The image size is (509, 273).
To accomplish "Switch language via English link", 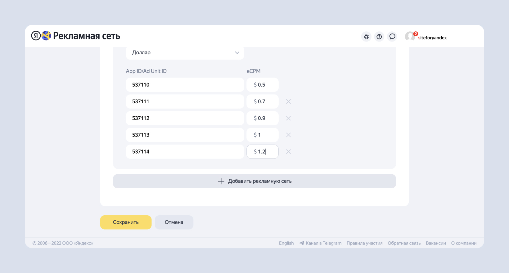I will 286,243.
